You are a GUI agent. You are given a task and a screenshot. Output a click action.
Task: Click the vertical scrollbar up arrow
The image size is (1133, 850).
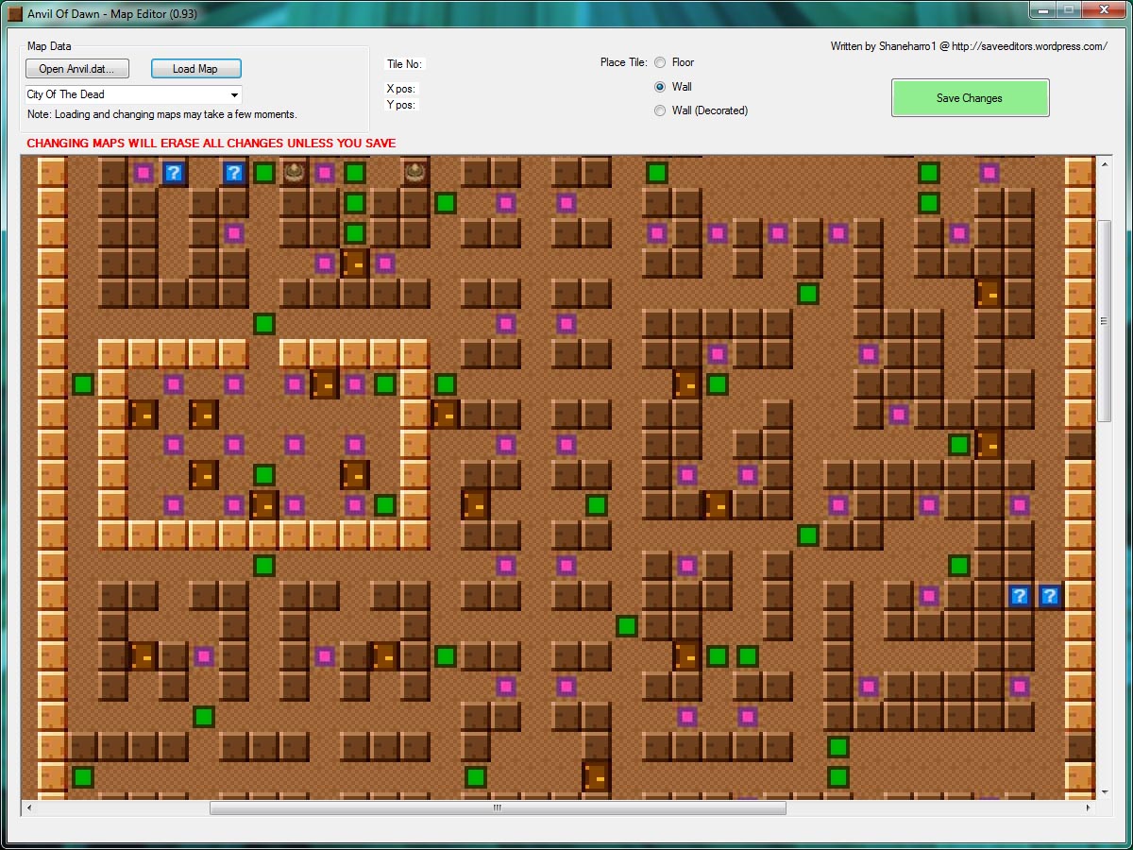coord(1104,162)
